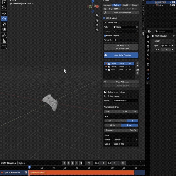This screenshot has height=176, width=176.
Task: Switch to the Spline tab in DEM panel
Action: tap(116, 5)
